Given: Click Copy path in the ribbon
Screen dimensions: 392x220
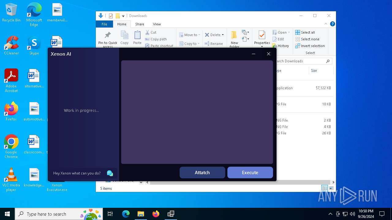Looking at the screenshot, I should tap(156, 39).
